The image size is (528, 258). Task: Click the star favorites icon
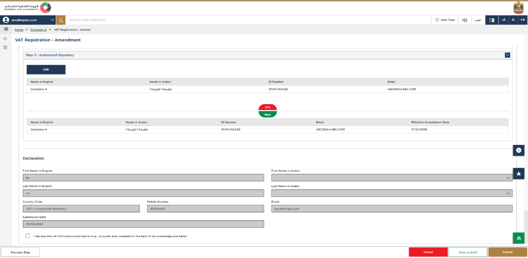519,174
